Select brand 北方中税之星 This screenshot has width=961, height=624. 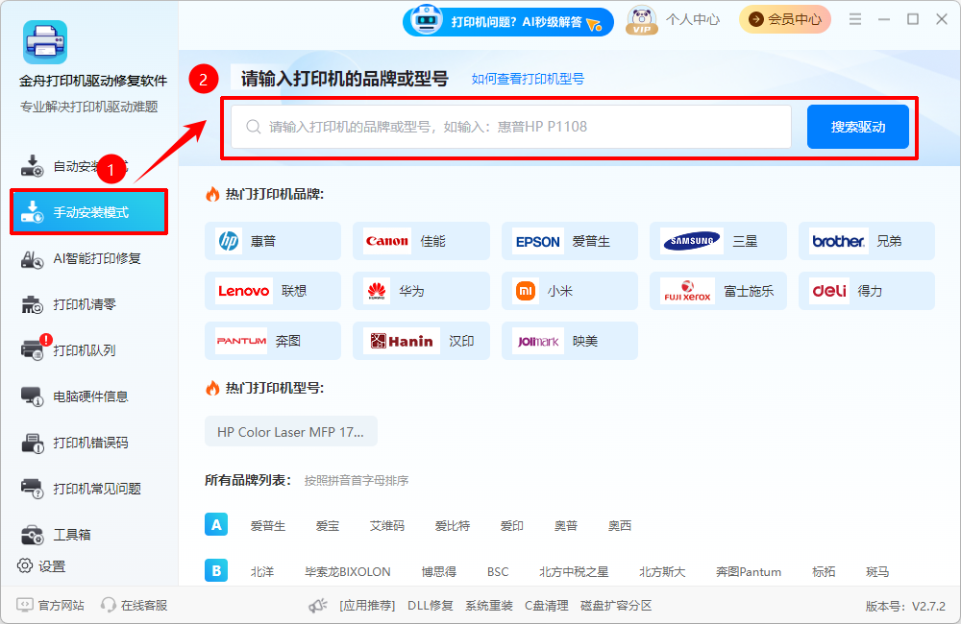tap(574, 571)
